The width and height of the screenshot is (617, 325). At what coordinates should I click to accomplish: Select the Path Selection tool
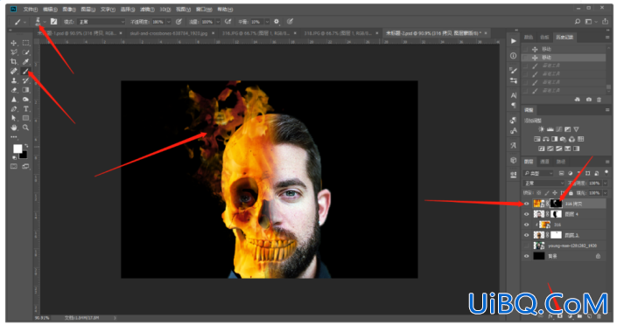(x=14, y=118)
